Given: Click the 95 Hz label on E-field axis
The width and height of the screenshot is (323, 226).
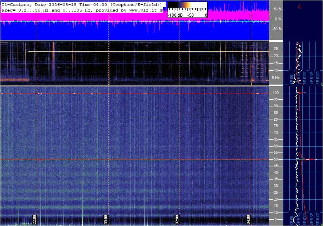Looking at the screenshot, I should click(275, 99).
